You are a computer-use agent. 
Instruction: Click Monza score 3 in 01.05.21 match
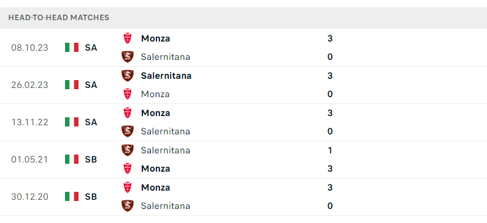330,169
